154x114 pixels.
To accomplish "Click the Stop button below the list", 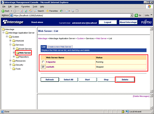I will [106, 80].
